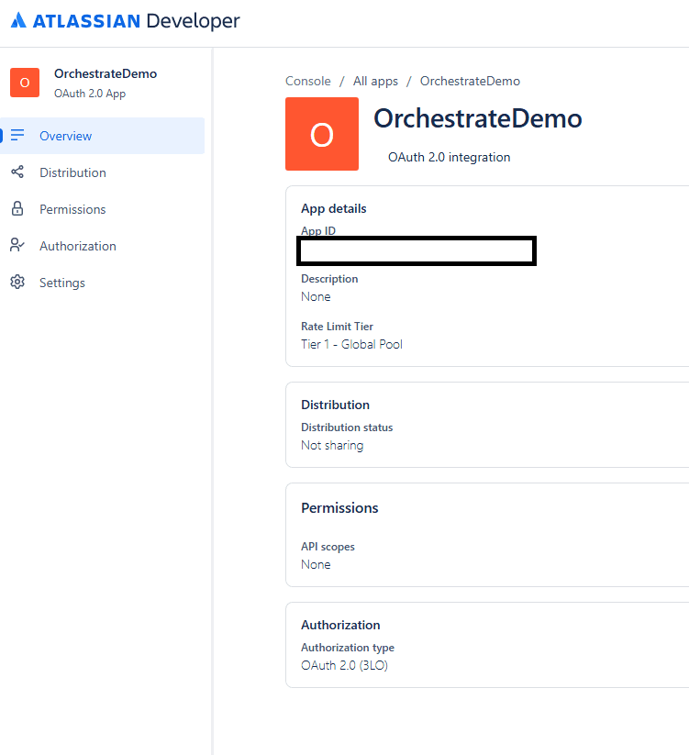The width and height of the screenshot is (689, 755).
Task: Click the OAuth 2.0 App sidebar subtitle
Action: [x=90, y=94]
